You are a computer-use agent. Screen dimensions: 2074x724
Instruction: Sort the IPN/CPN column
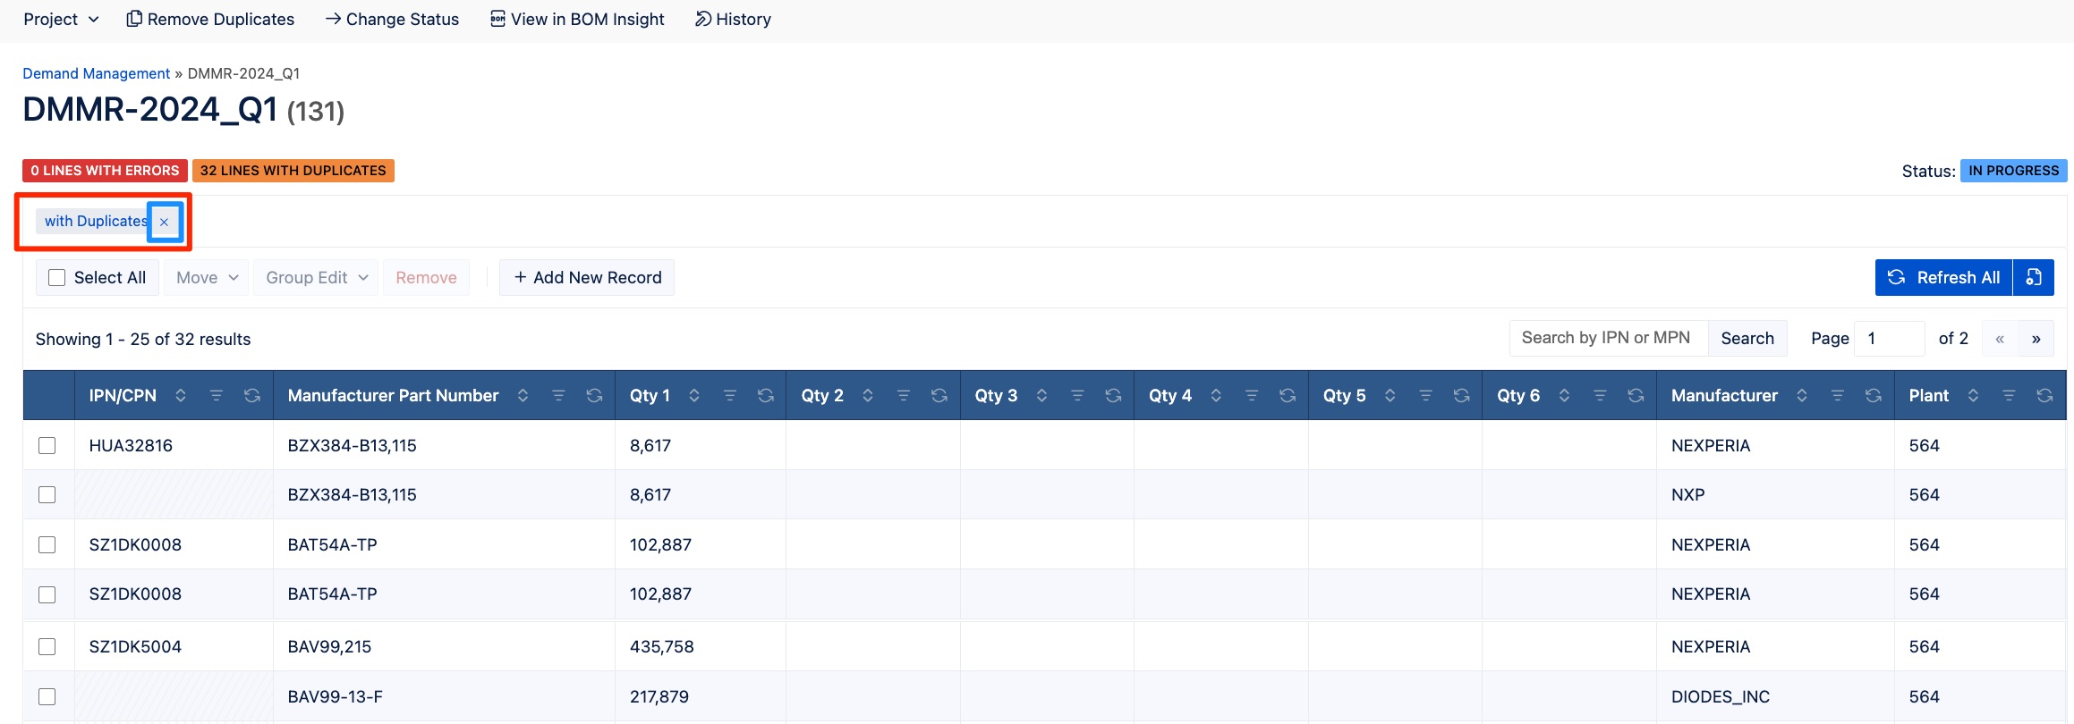[x=181, y=395]
